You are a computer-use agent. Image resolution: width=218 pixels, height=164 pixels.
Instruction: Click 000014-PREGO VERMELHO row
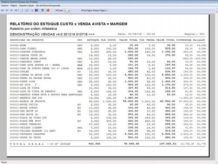pyautogui.click(x=108, y=124)
